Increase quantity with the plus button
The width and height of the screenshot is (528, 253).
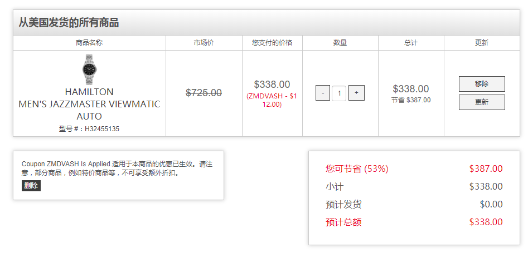[356, 93]
